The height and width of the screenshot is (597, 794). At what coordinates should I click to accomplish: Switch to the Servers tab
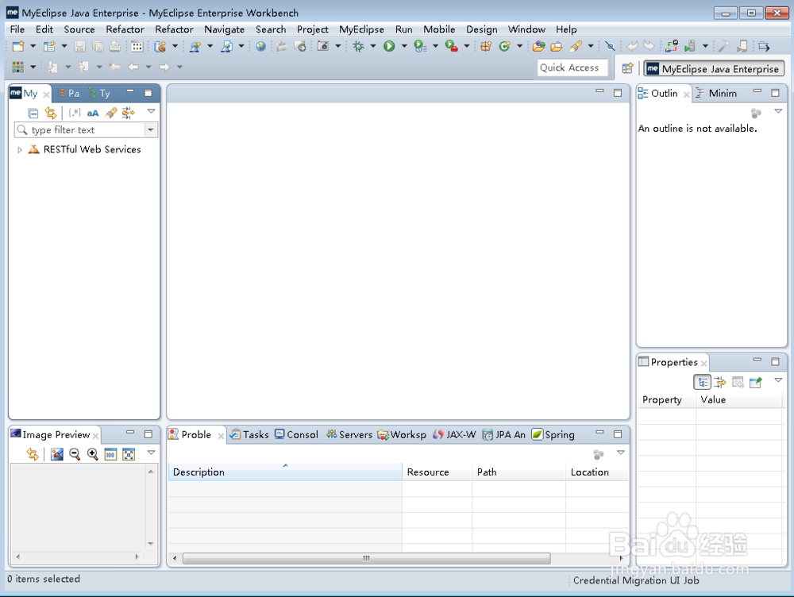tap(349, 434)
